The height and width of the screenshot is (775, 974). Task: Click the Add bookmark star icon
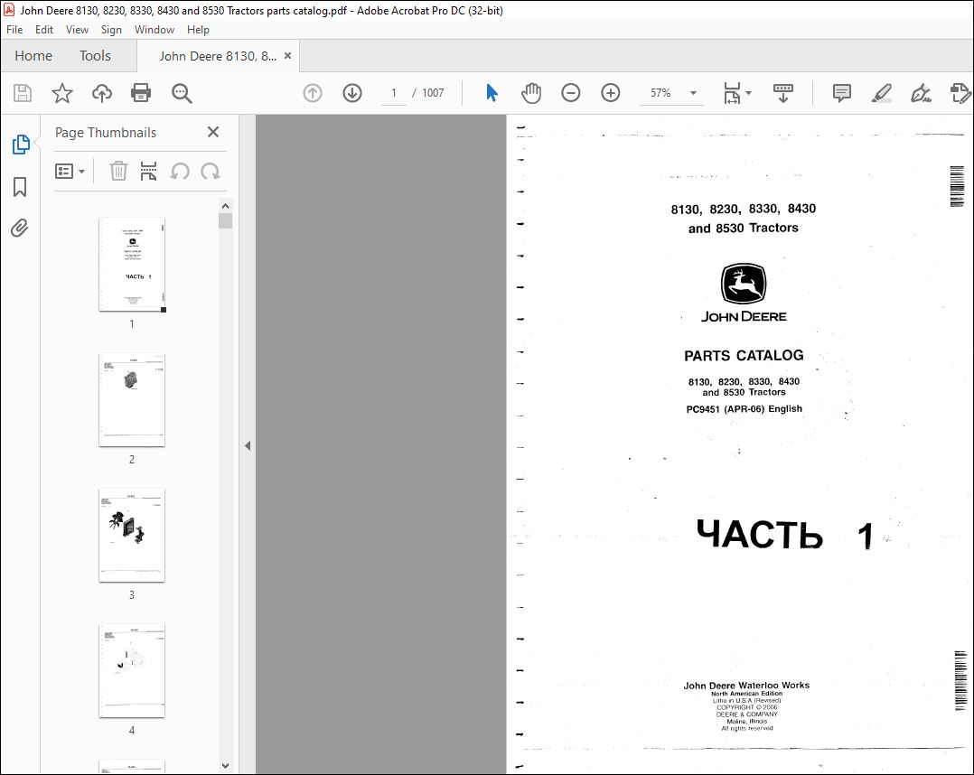coord(62,93)
